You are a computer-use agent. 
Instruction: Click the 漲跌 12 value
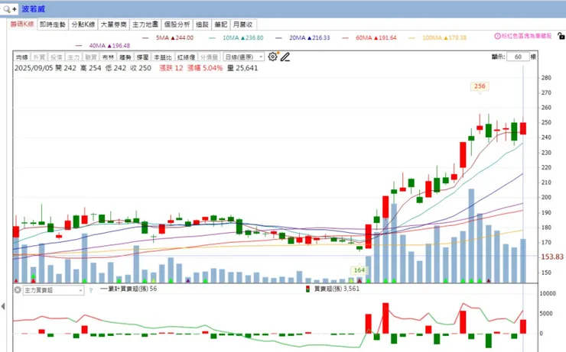coord(171,68)
